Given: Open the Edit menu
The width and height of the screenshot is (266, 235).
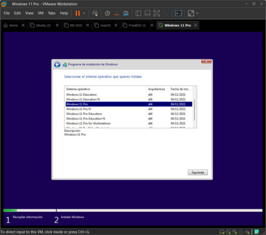Looking at the screenshot, I should [18, 13].
